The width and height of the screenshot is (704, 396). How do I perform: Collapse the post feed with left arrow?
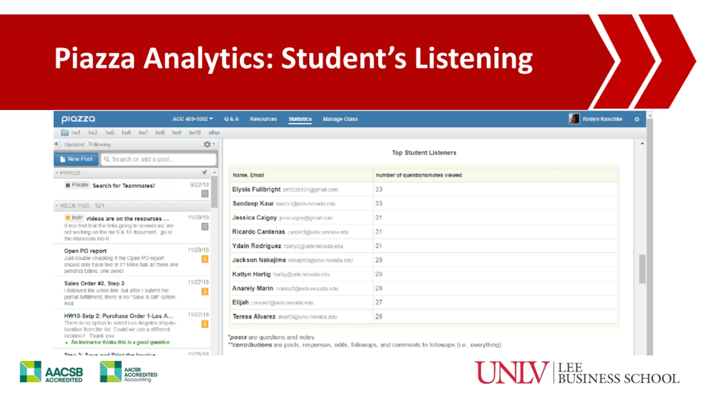tap(56, 144)
